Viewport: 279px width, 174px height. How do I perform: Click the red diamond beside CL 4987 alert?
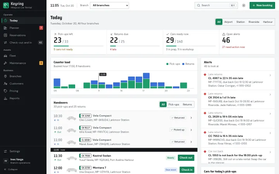pos(205,75)
